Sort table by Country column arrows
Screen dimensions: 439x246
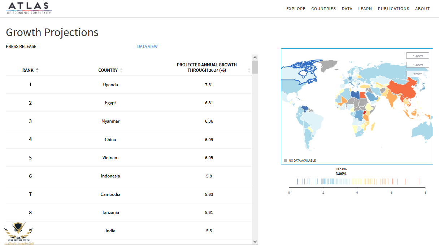pyautogui.click(x=121, y=70)
